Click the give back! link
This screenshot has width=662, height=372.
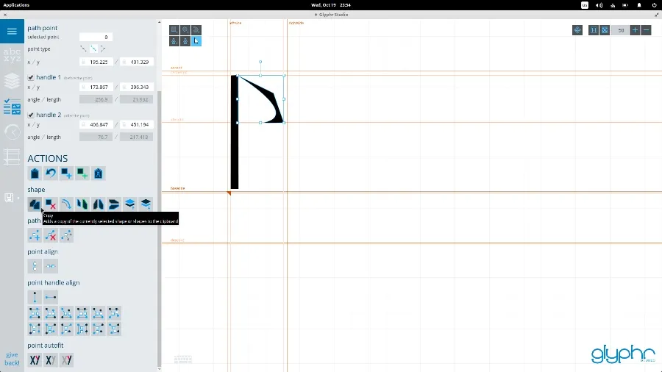pyautogui.click(x=12, y=359)
